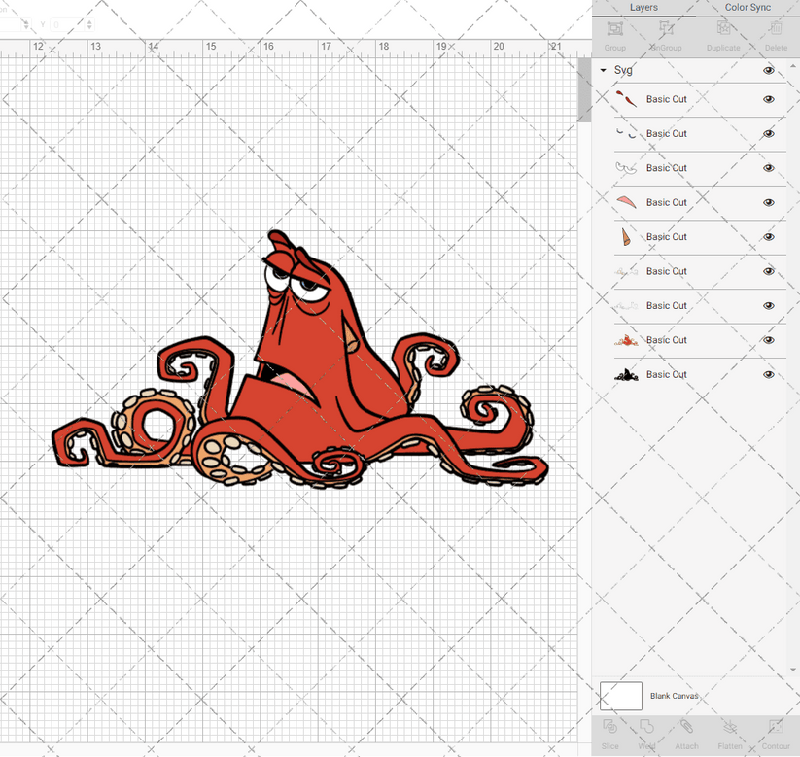Open the Contour tool

click(x=775, y=729)
